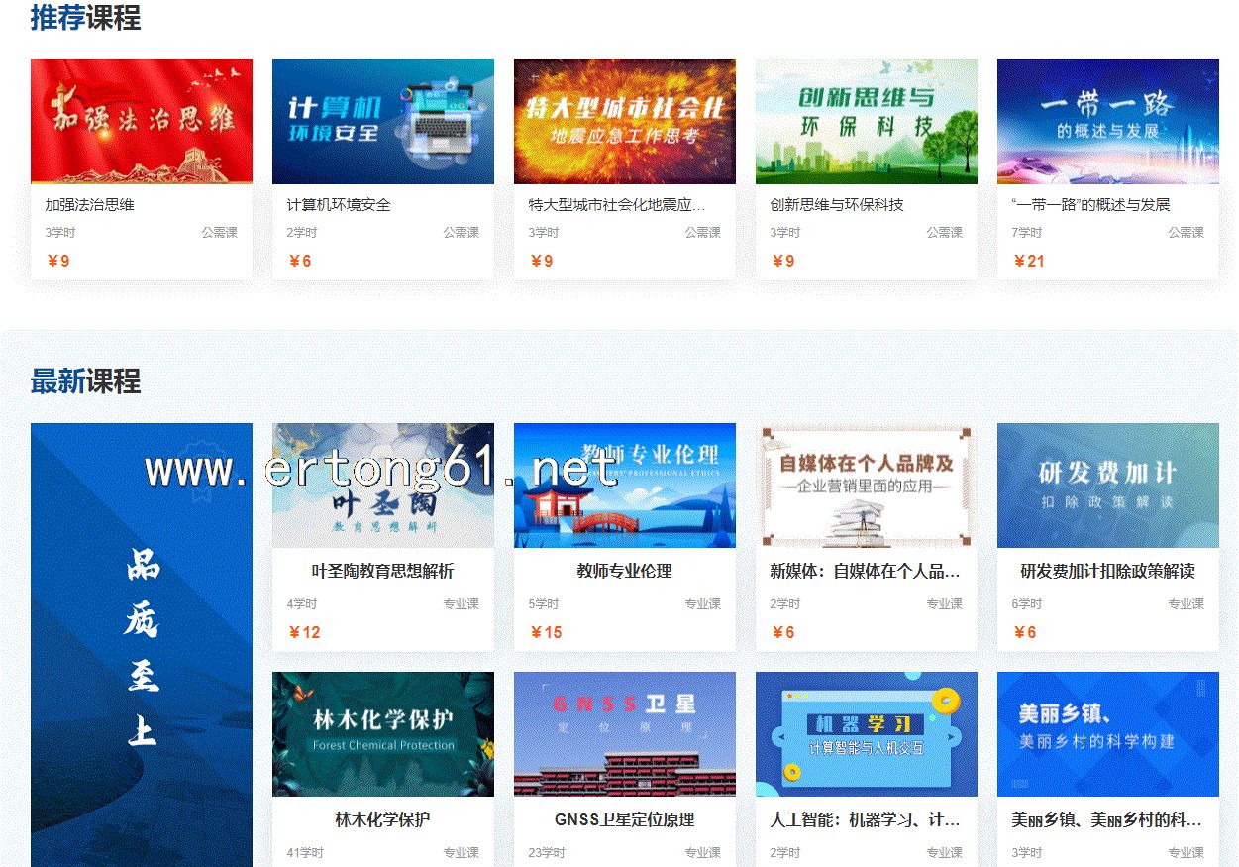Image resolution: width=1239 pixels, height=867 pixels.
Task: Click the 研发费加计扣除政策解读 title link
Action: pyautogui.click(x=1107, y=572)
